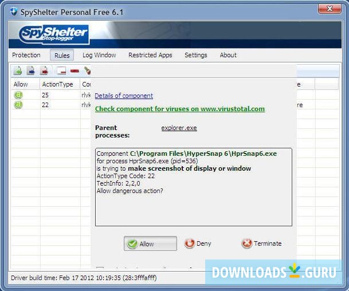Click the HprSnap6.exe component path text
Viewport: 349px width, 291px height.
pos(203,154)
